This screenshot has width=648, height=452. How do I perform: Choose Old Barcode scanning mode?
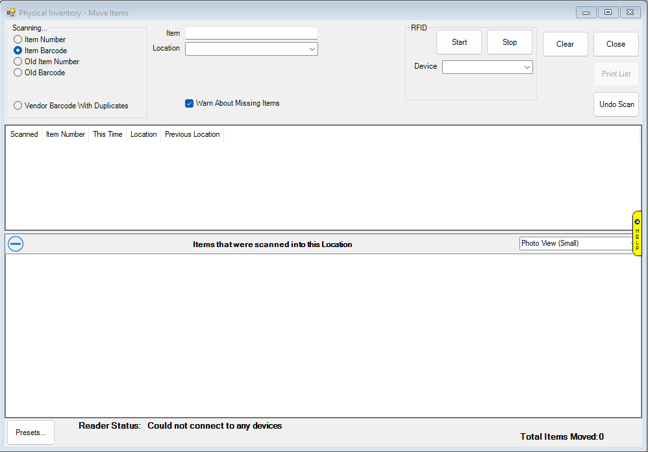click(18, 73)
